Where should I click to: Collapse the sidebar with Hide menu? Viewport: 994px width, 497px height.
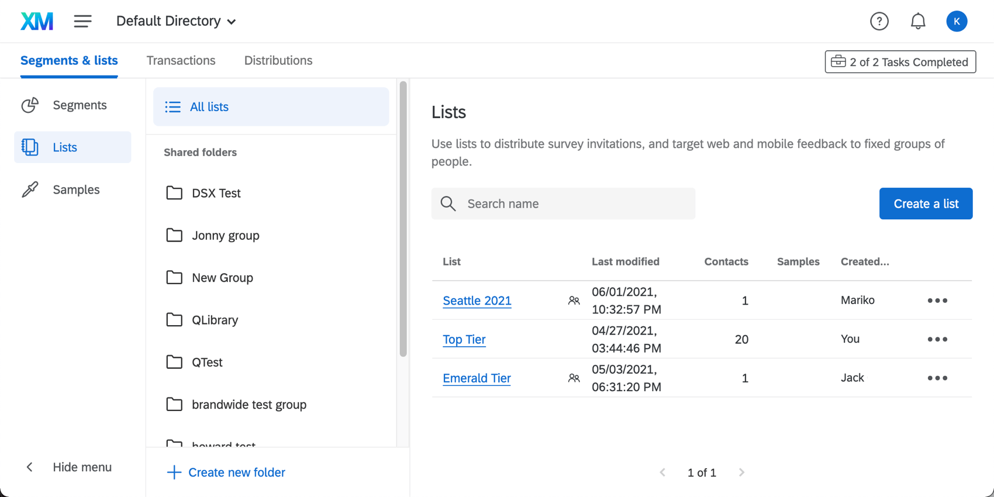coord(70,467)
